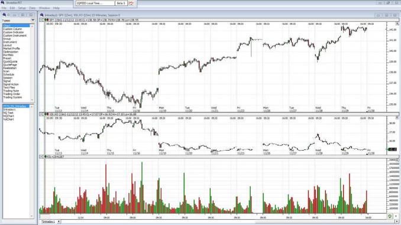Click the Investor/RT icon in the Intraday1 window title
The width and height of the screenshot is (401, 225).
click(42, 15)
